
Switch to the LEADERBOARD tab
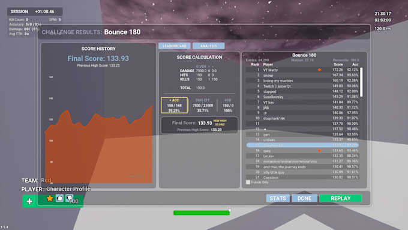pyautogui.click(x=175, y=46)
